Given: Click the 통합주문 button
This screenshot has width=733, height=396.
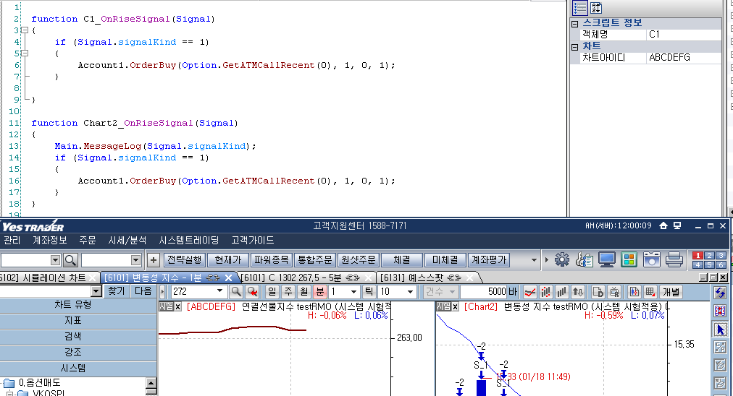Looking at the screenshot, I should click(316, 259).
